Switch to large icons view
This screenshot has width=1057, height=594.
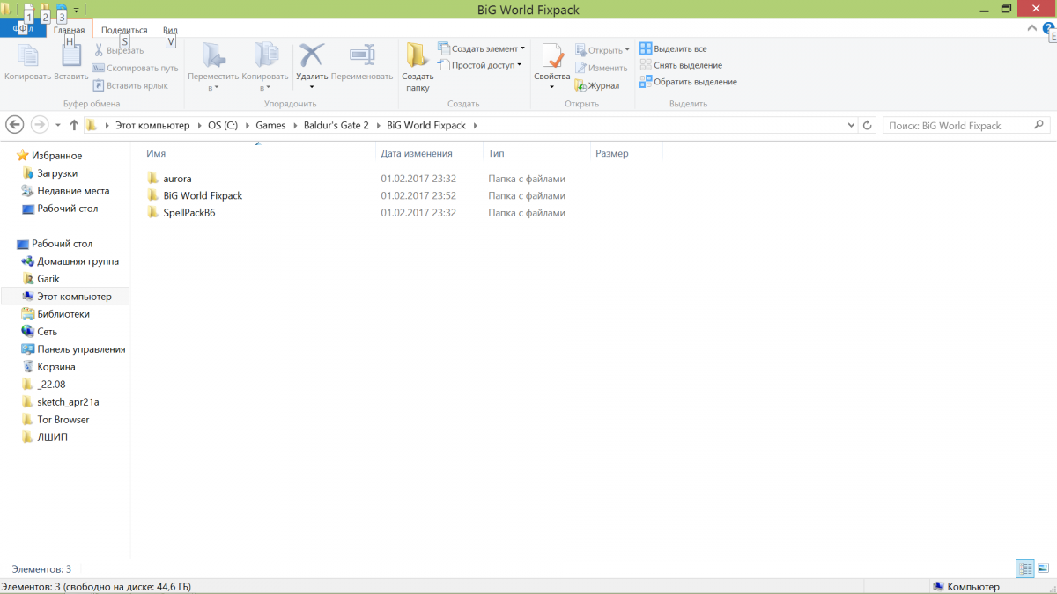1043,568
